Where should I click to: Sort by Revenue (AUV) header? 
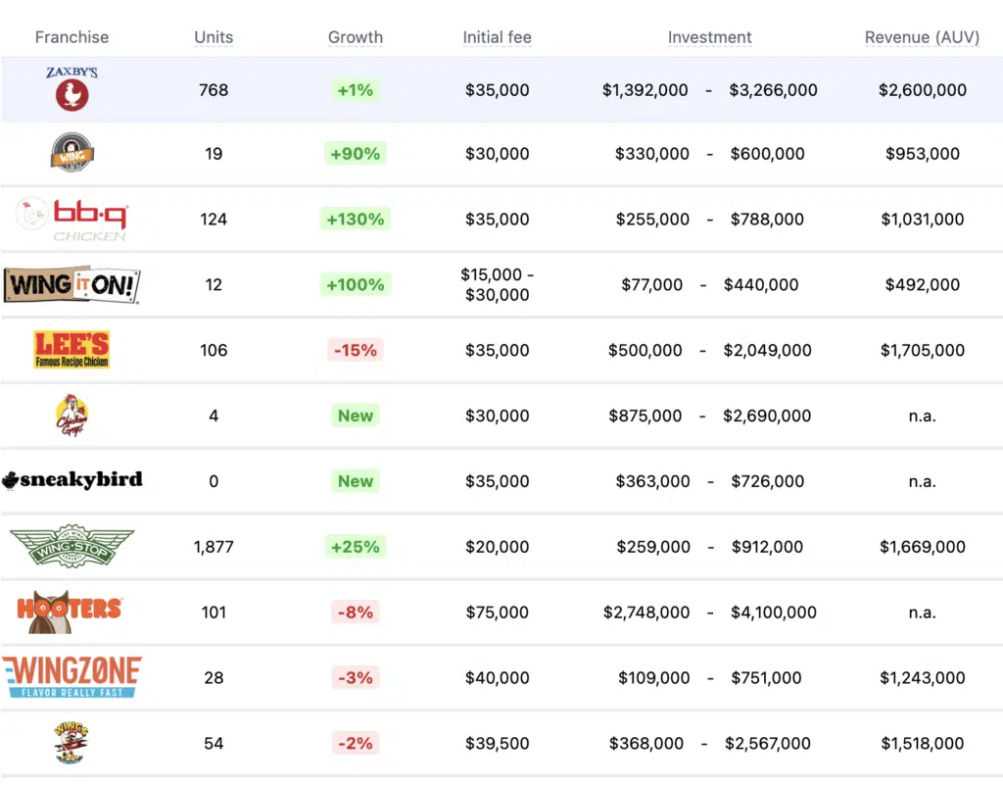point(922,37)
